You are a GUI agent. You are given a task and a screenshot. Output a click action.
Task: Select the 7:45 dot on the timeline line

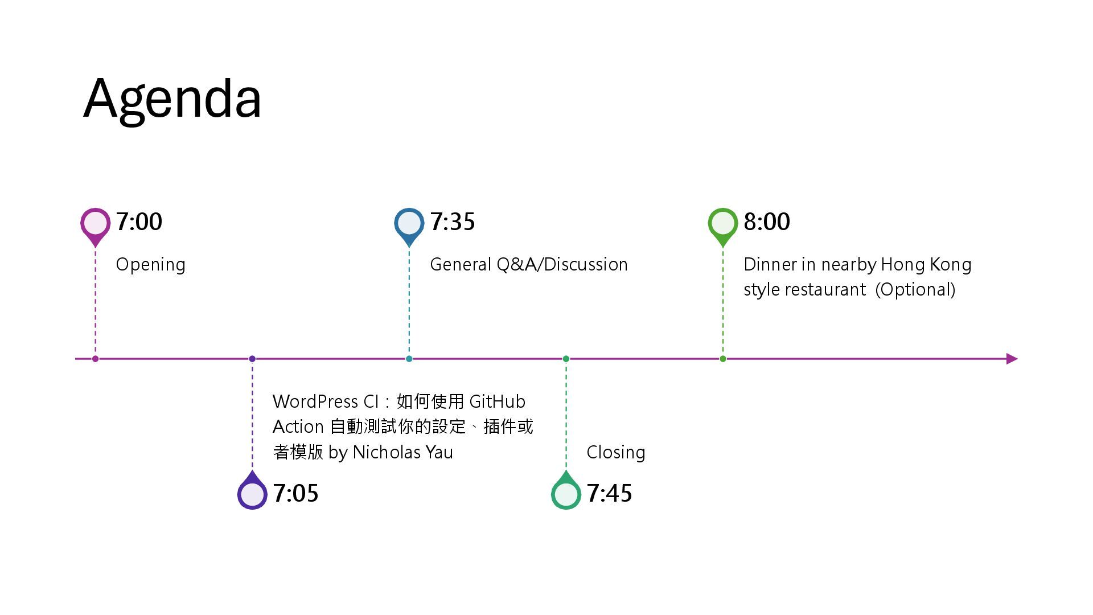566,359
